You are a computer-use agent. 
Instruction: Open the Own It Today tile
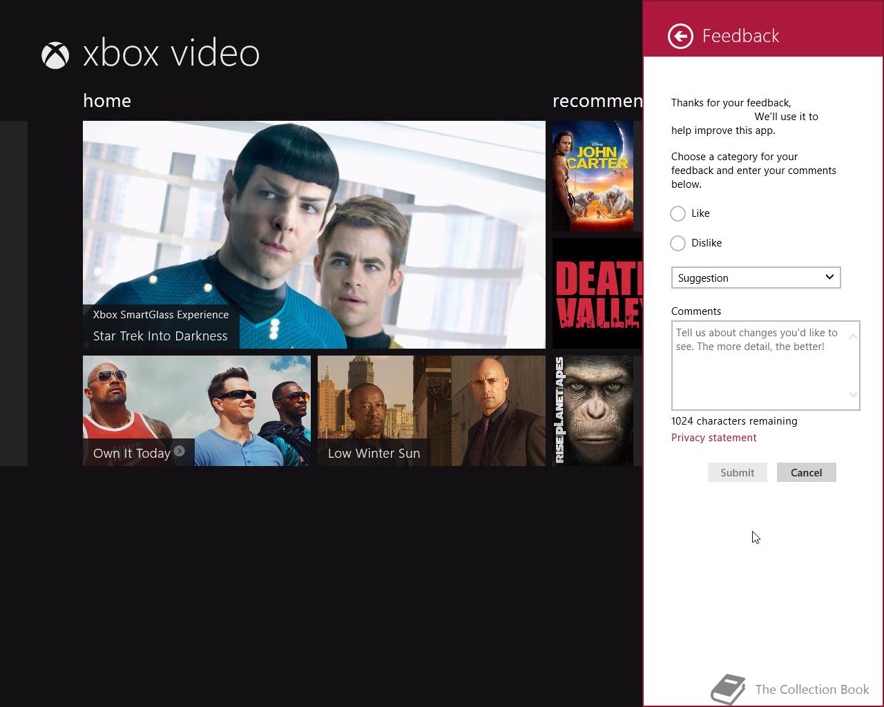pos(197,411)
